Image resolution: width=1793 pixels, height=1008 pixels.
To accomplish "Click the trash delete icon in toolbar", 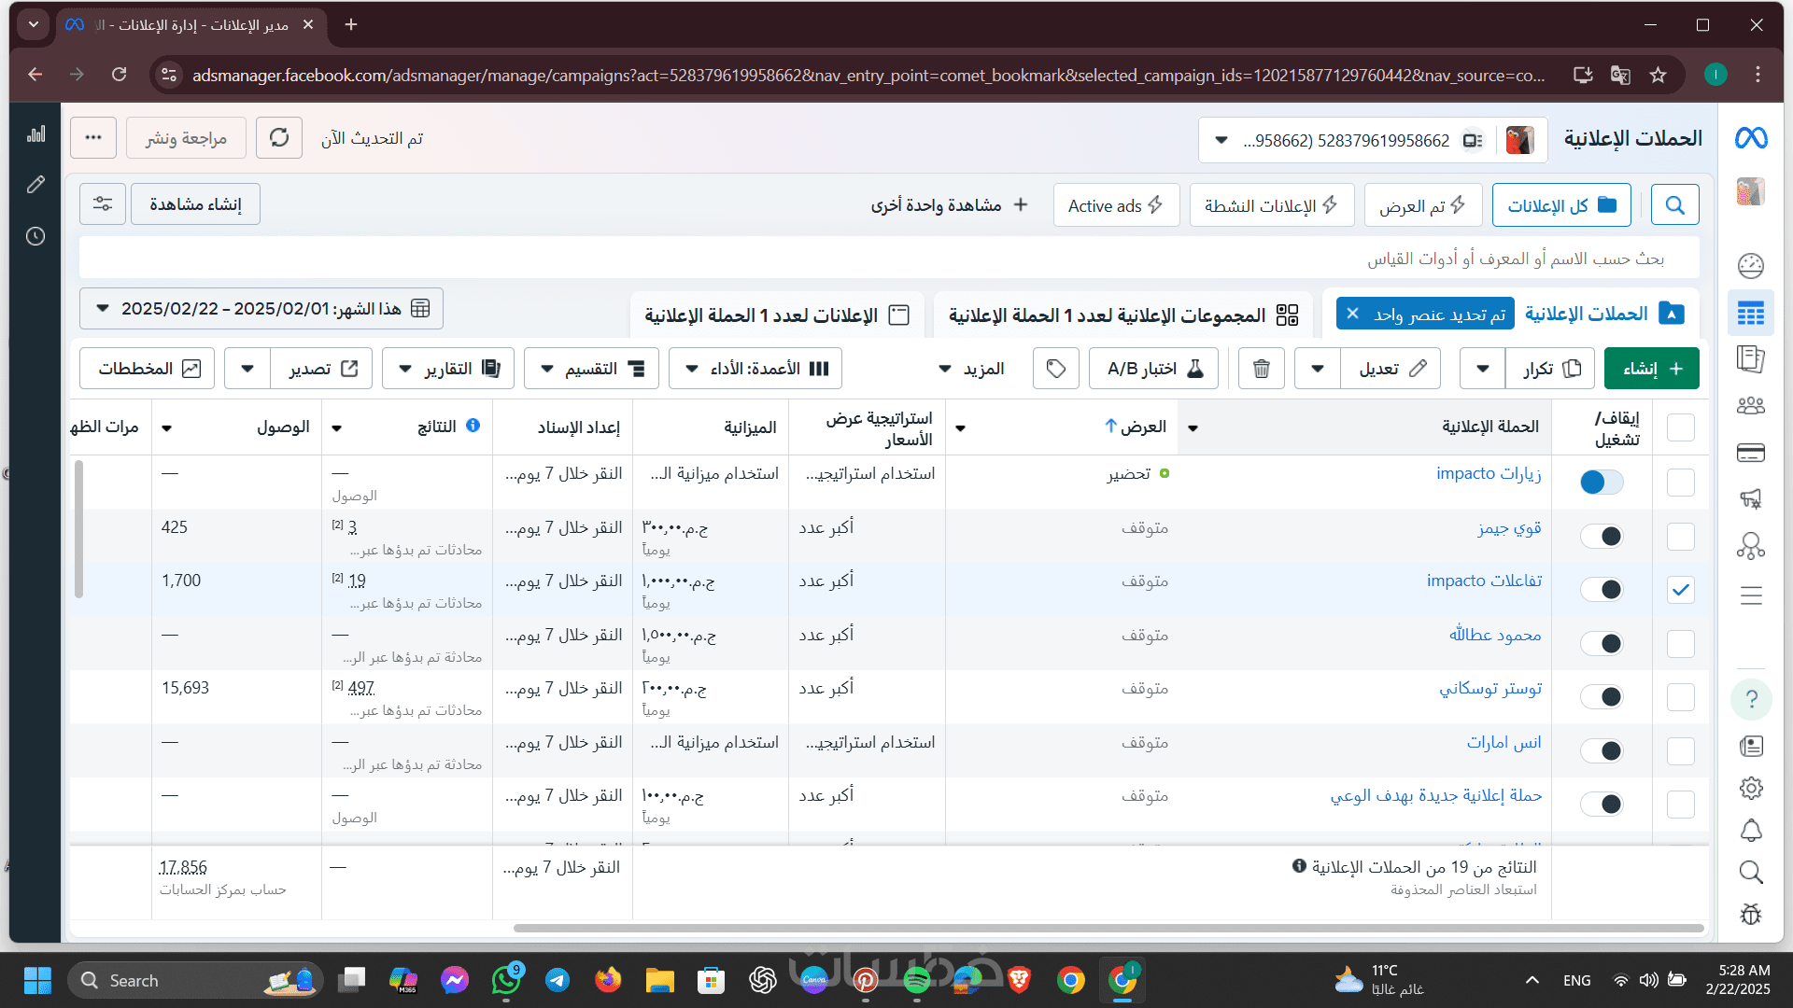I will pyautogui.click(x=1261, y=369).
